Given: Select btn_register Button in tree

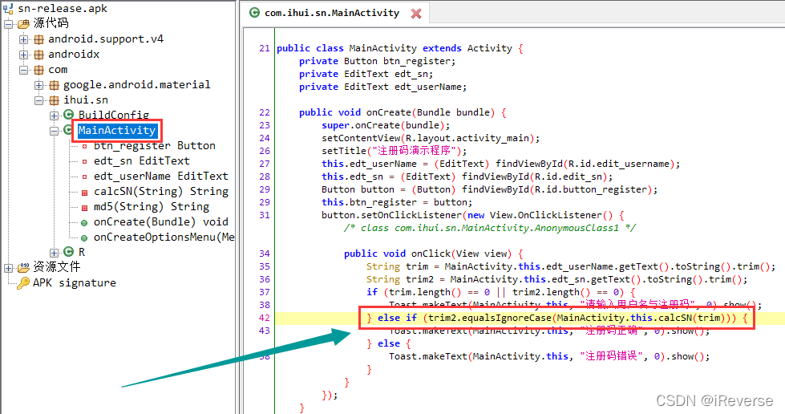Looking at the screenshot, I should 154,146.
